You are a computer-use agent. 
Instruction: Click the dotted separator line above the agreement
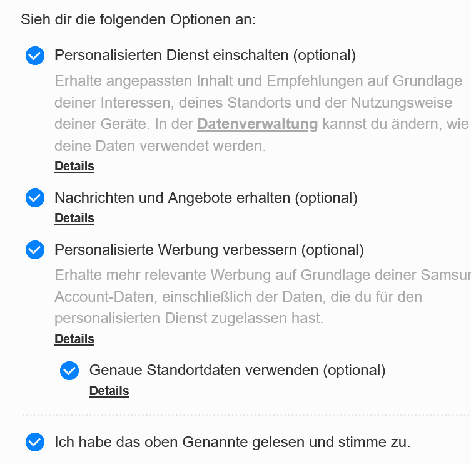[245, 415]
